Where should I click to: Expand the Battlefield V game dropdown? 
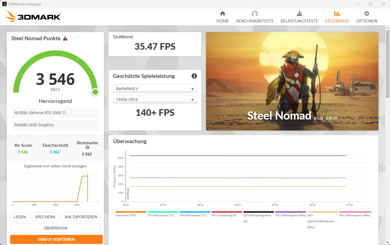pos(155,89)
